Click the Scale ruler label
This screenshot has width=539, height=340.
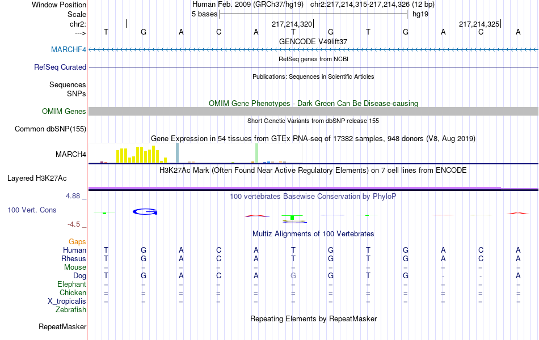point(77,14)
